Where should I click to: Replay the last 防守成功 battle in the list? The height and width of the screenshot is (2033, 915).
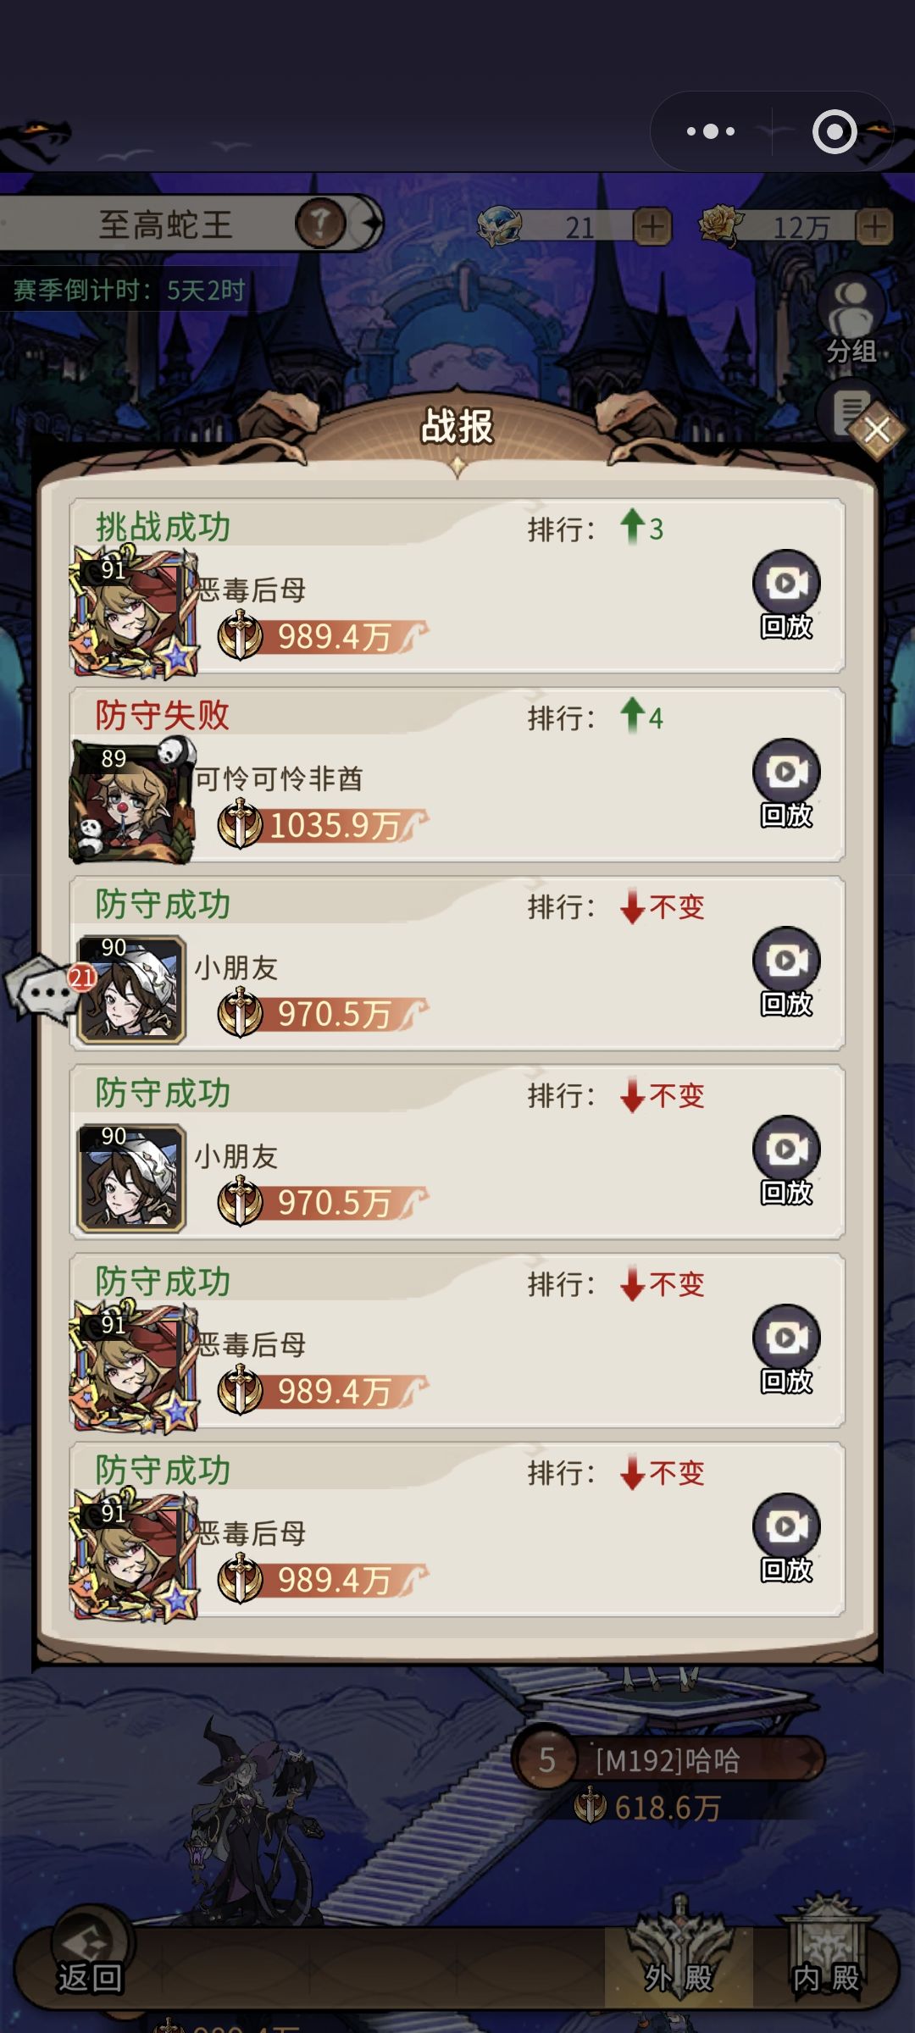tap(786, 1538)
